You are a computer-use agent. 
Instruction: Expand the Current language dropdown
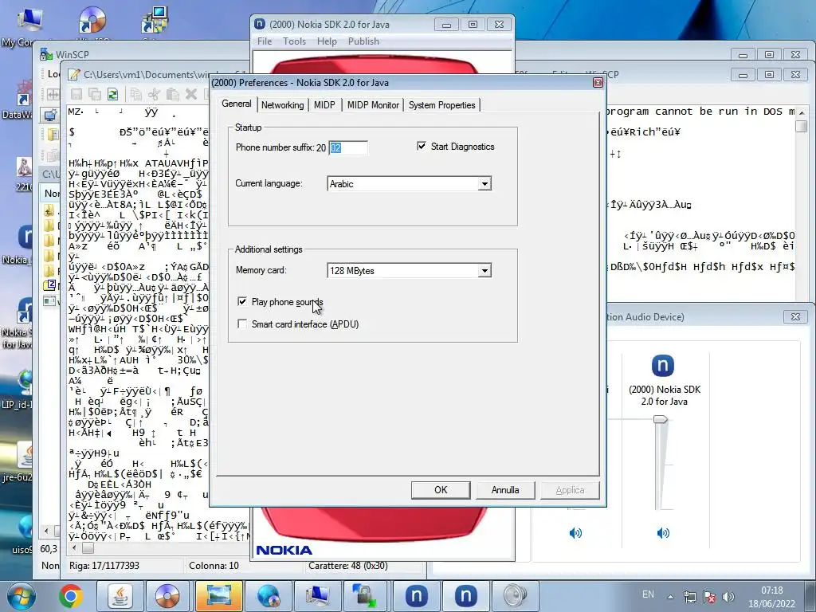pos(484,184)
